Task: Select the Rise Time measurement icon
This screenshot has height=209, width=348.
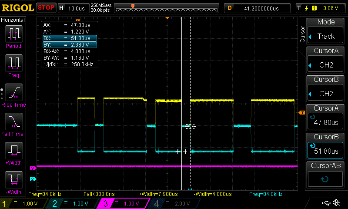Action: coord(14,92)
